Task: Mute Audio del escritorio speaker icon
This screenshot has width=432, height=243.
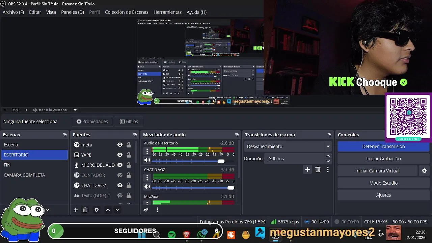Action: coord(147,160)
